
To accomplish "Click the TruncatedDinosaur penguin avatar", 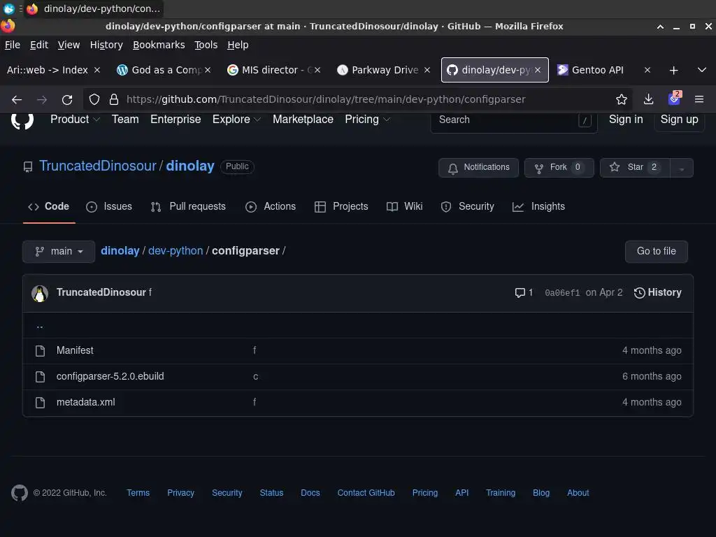I will [40, 293].
